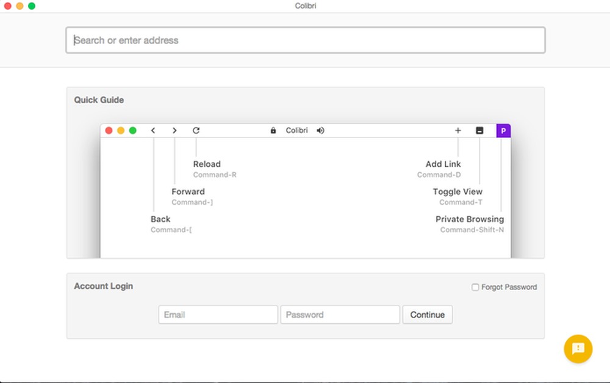This screenshot has height=383, width=610.
Task: Click the Password input field
Action: point(340,315)
